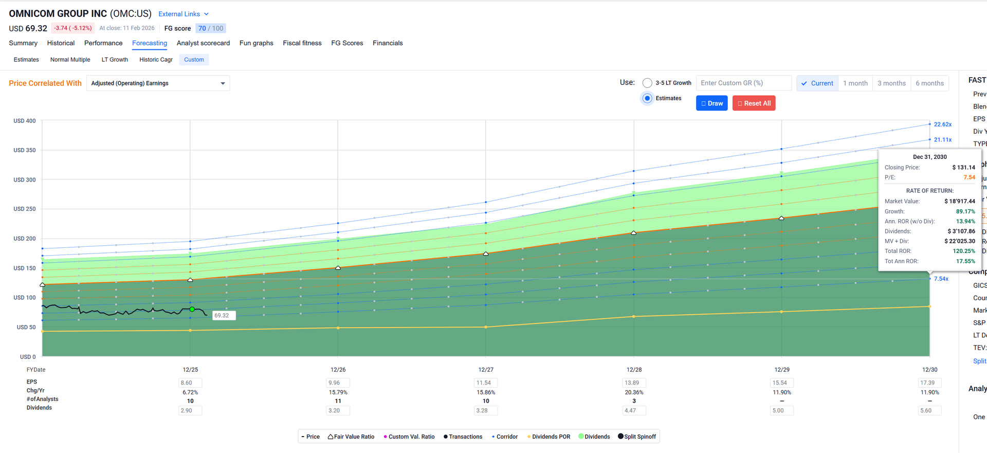This screenshot has width=987, height=453.
Task: Toggle the Dividends POR yellow legend marker
Action: click(x=529, y=437)
